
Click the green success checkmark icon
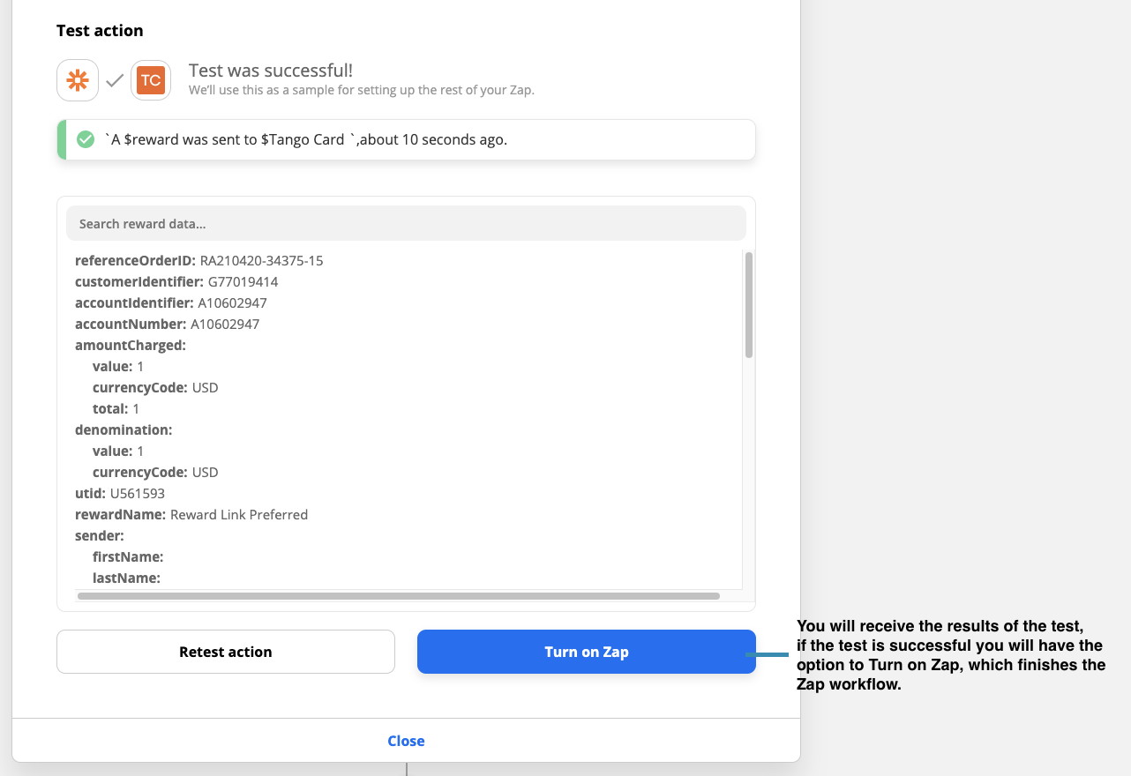[85, 138]
